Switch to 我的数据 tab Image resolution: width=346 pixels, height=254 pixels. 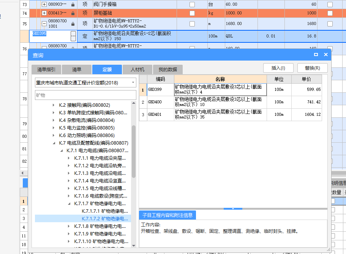click(x=168, y=70)
